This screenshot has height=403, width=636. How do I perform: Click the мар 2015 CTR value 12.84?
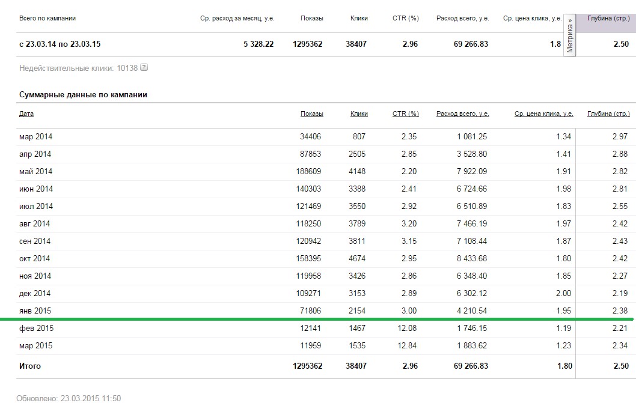[407, 346]
